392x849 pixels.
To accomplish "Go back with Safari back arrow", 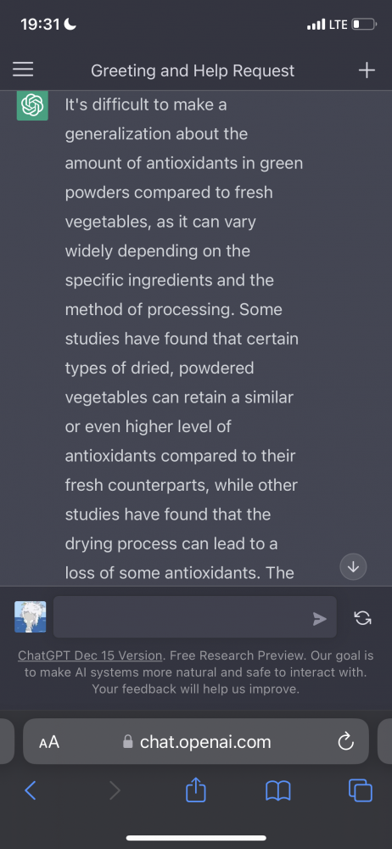I will 31,791.
